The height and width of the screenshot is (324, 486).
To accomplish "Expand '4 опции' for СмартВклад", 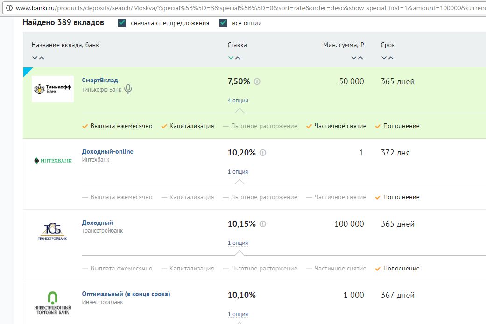I will tap(238, 101).
